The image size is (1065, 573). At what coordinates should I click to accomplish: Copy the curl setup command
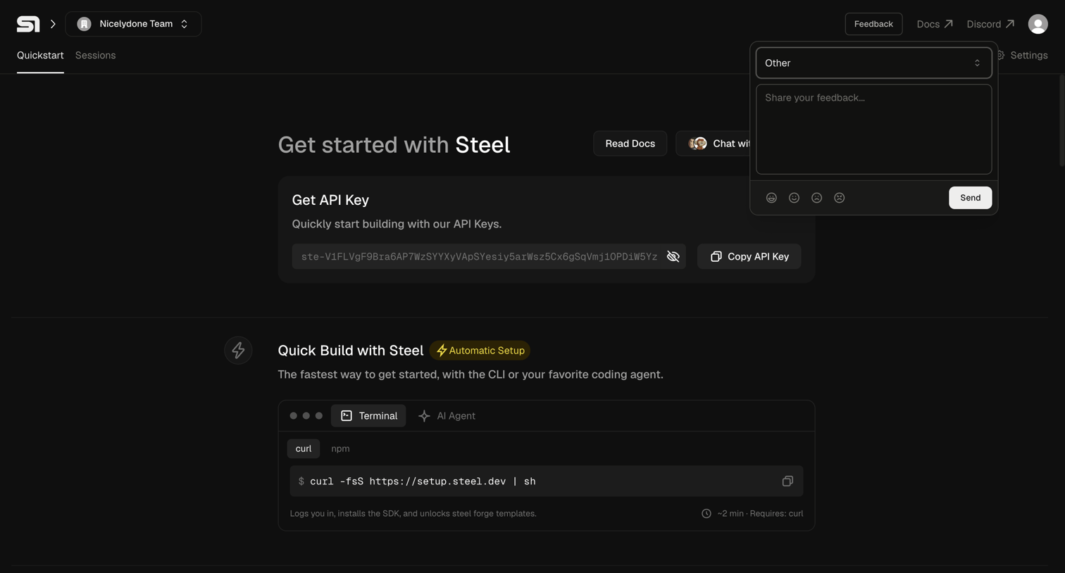click(787, 481)
